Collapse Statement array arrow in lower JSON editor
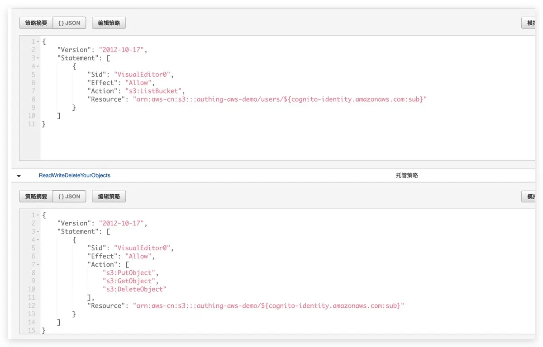Viewport: 543px width, 347px height. 38,232
